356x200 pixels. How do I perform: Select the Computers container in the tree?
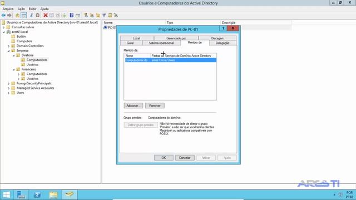[x=24, y=41]
